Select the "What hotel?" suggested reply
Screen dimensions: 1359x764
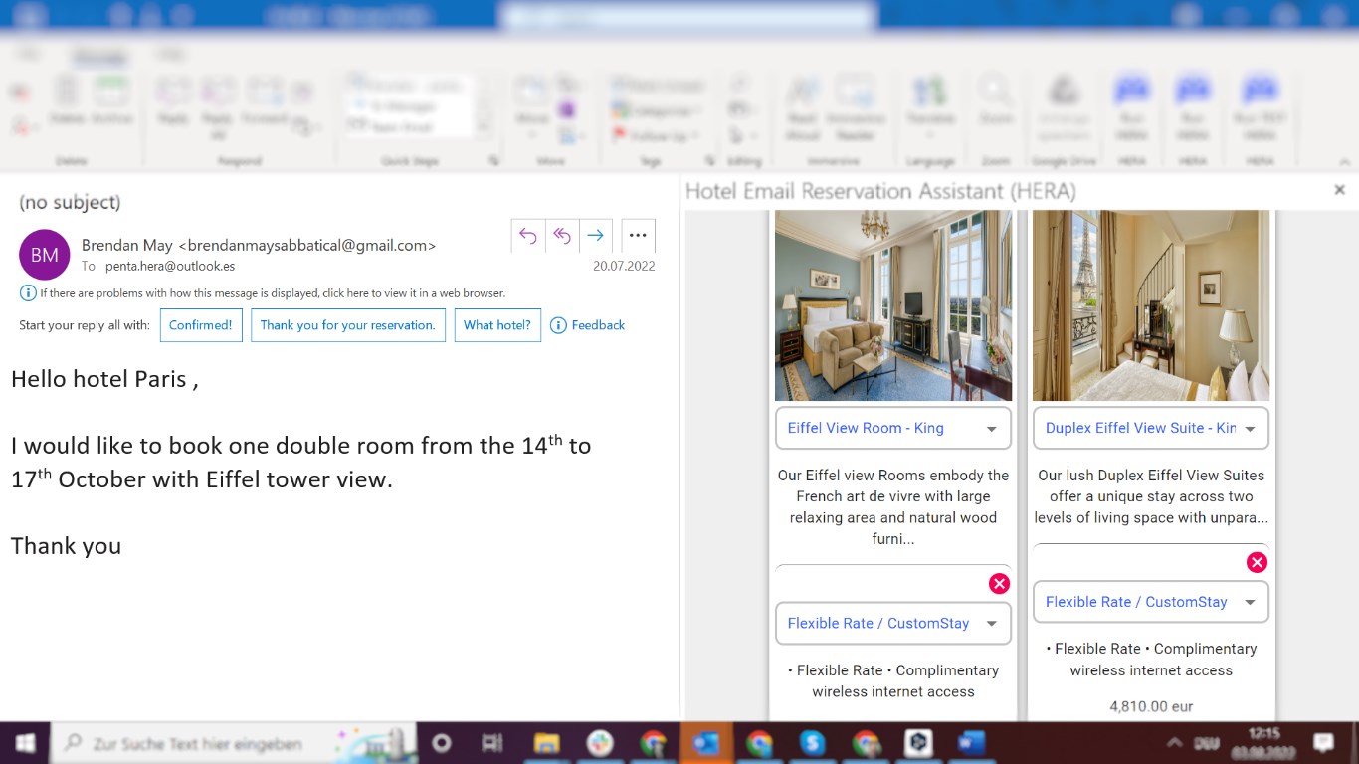point(497,325)
